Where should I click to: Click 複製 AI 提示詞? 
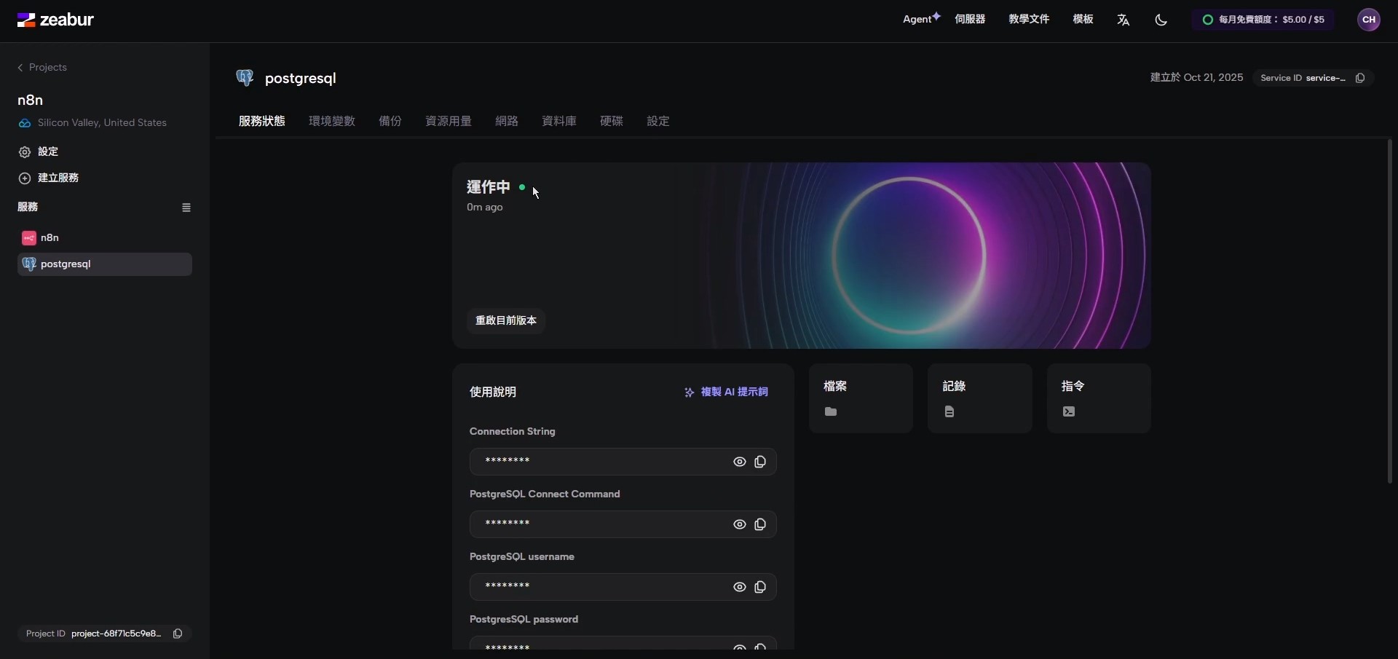[x=727, y=392]
